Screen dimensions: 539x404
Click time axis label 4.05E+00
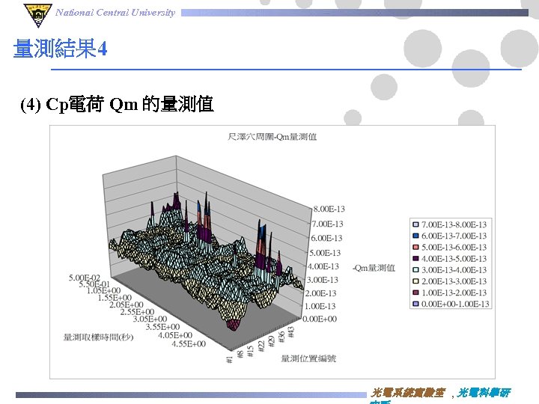(175, 336)
